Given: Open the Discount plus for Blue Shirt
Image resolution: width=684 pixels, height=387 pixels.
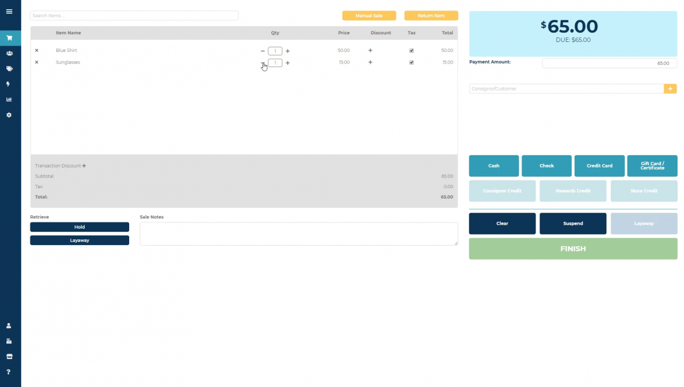Looking at the screenshot, I should (x=370, y=51).
